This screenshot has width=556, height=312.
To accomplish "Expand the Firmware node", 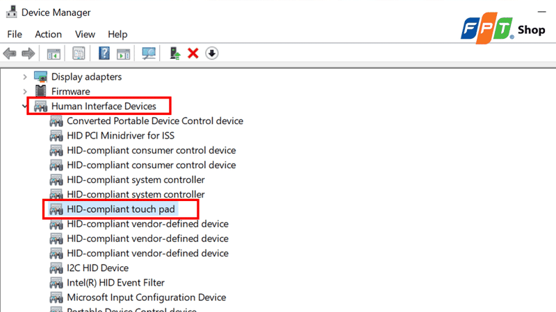I will [25, 92].
